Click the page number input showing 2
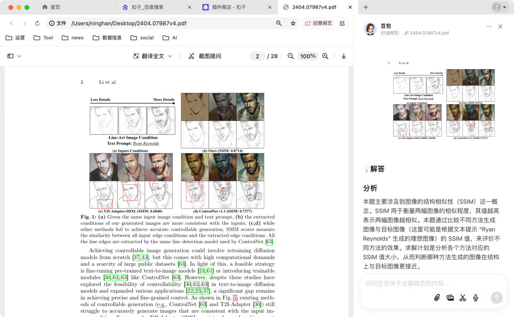The width and height of the screenshot is (514, 317). (x=257, y=56)
